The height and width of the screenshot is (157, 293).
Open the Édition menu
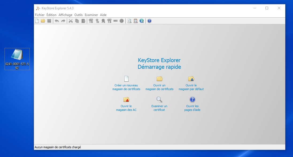click(51, 15)
